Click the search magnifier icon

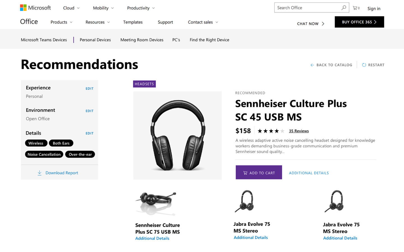[344, 8]
